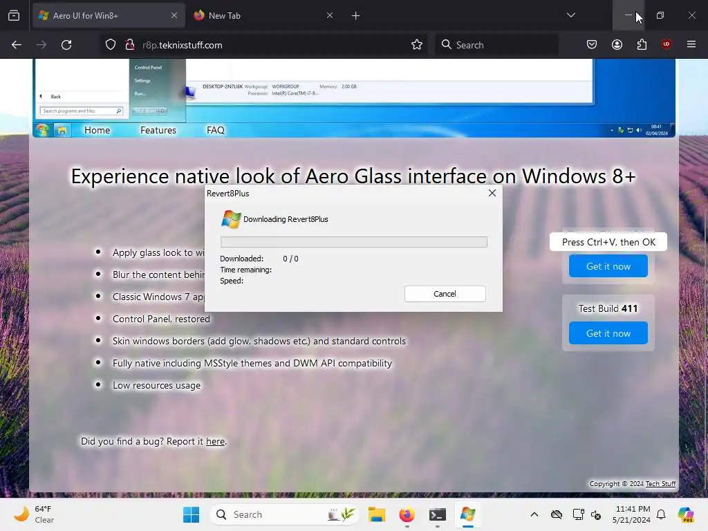The image size is (708, 531).
Task: Open tracking protection shield icon
Action: tap(111, 45)
